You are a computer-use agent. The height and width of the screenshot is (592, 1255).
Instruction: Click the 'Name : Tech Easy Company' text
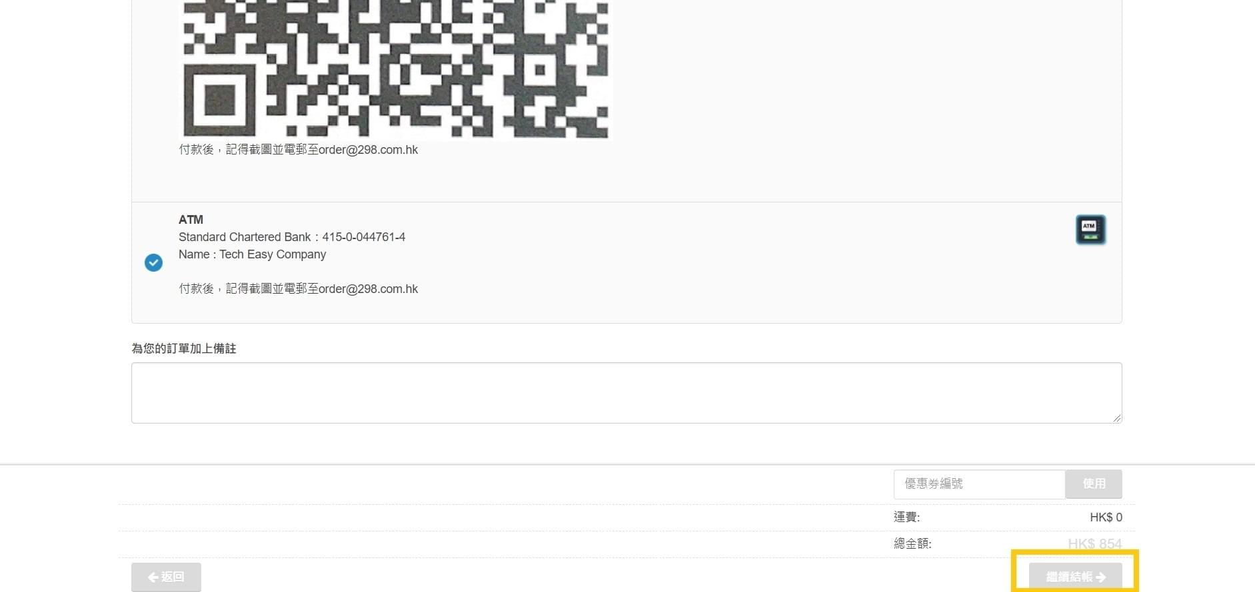pos(252,254)
